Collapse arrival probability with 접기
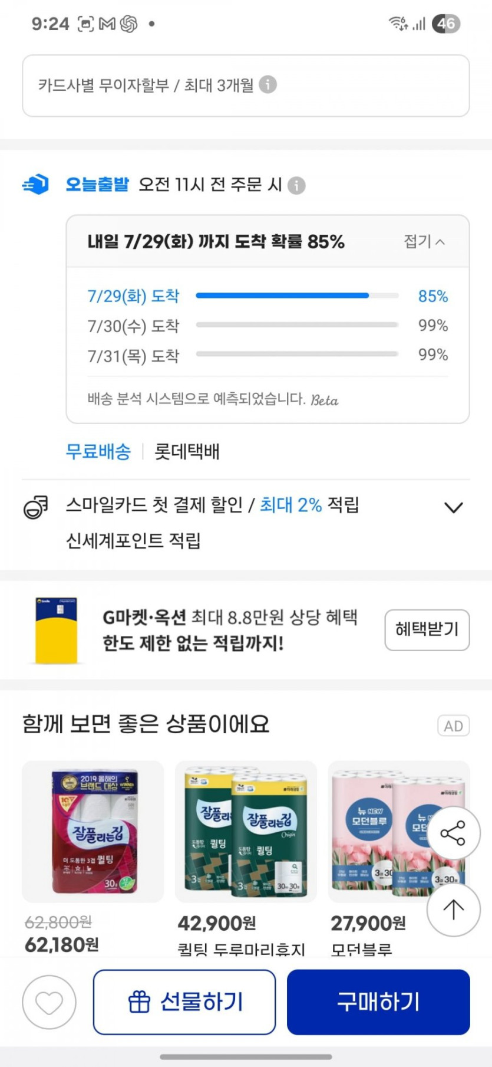The height and width of the screenshot is (1067, 492). 424,241
